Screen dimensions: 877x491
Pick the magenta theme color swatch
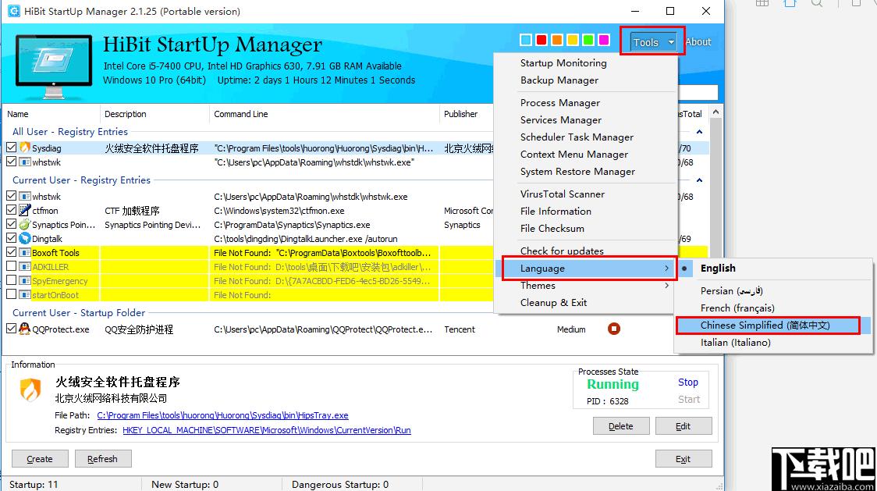(603, 40)
